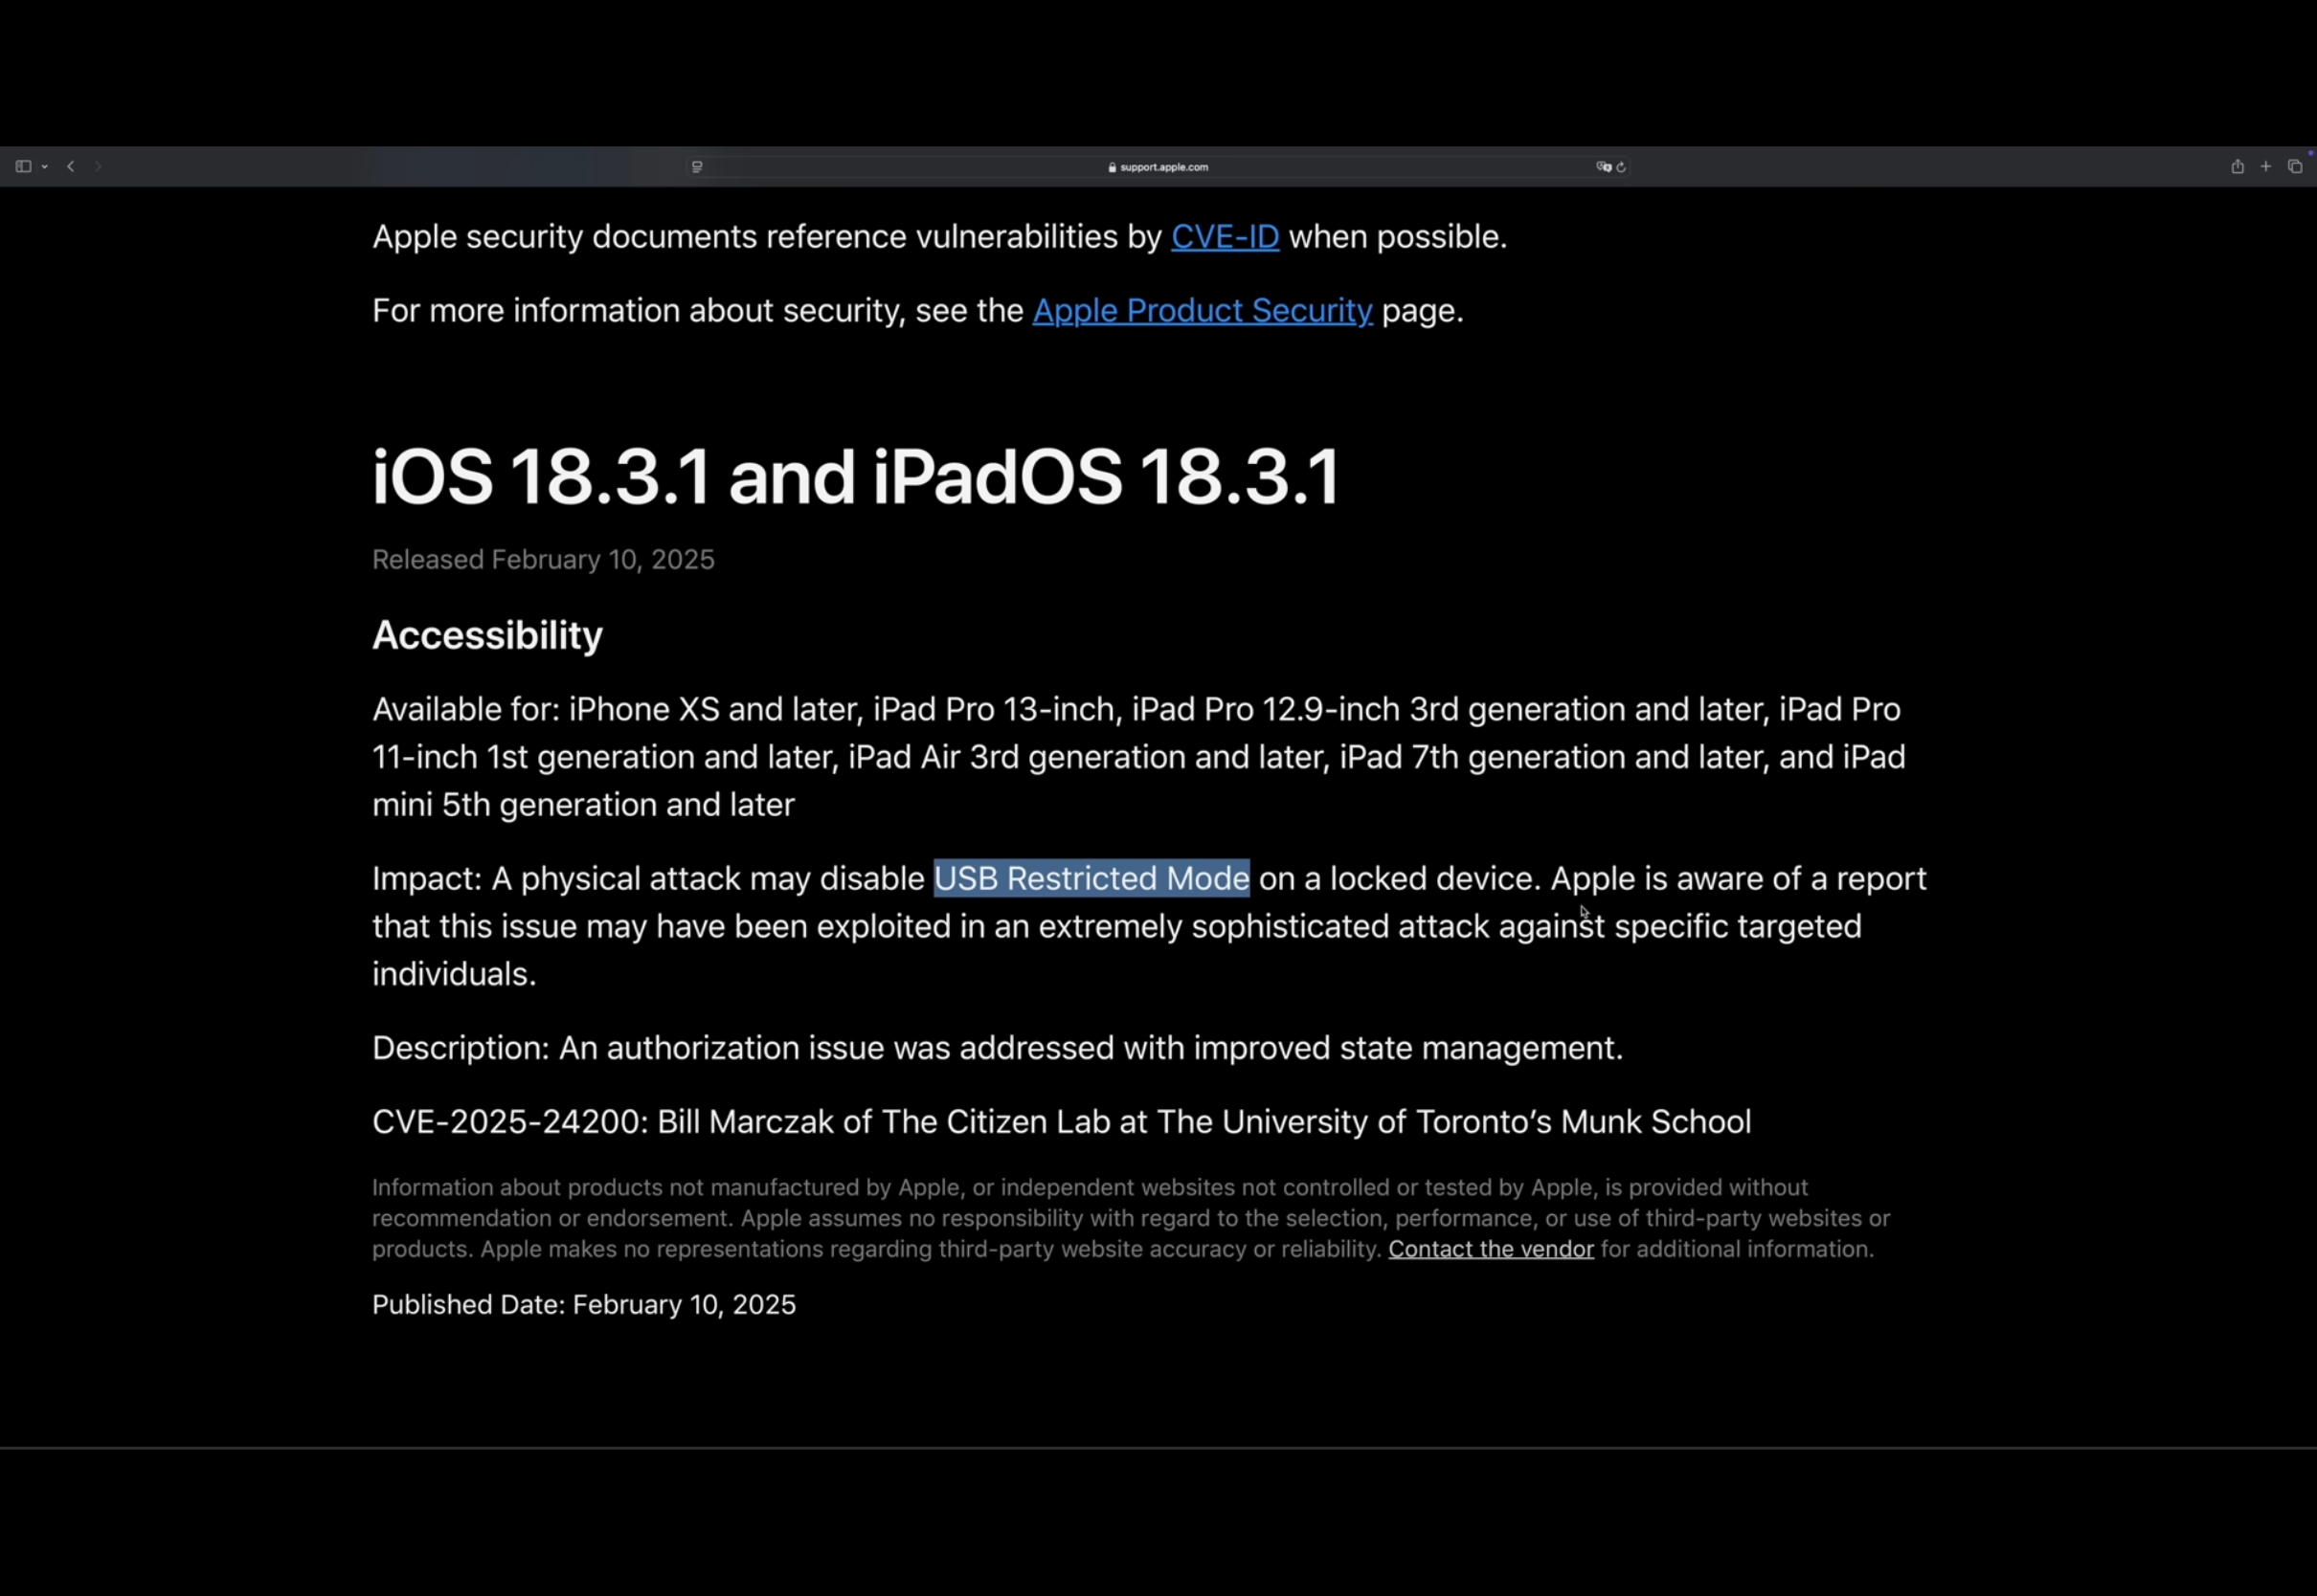Click the highlighted USB Restricted Mode text

(1091, 878)
